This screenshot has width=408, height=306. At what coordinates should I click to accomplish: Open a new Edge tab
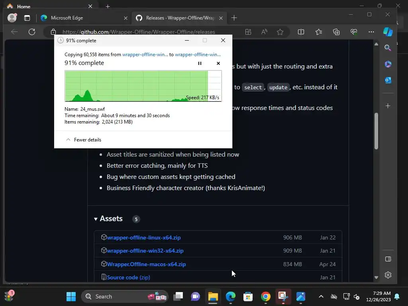pyautogui.click(x=234, y=18)
